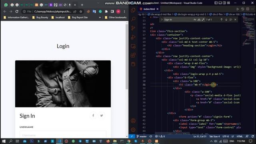
Task: Toggle the primary sidebar layout button
Action: coord(216,3)
